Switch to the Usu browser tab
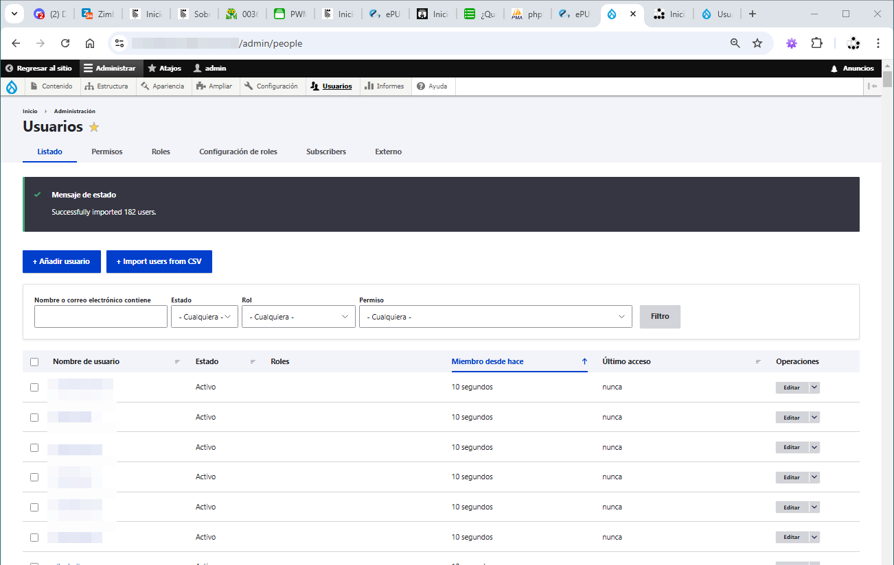 pyautogui.click(x=717, y=14)
